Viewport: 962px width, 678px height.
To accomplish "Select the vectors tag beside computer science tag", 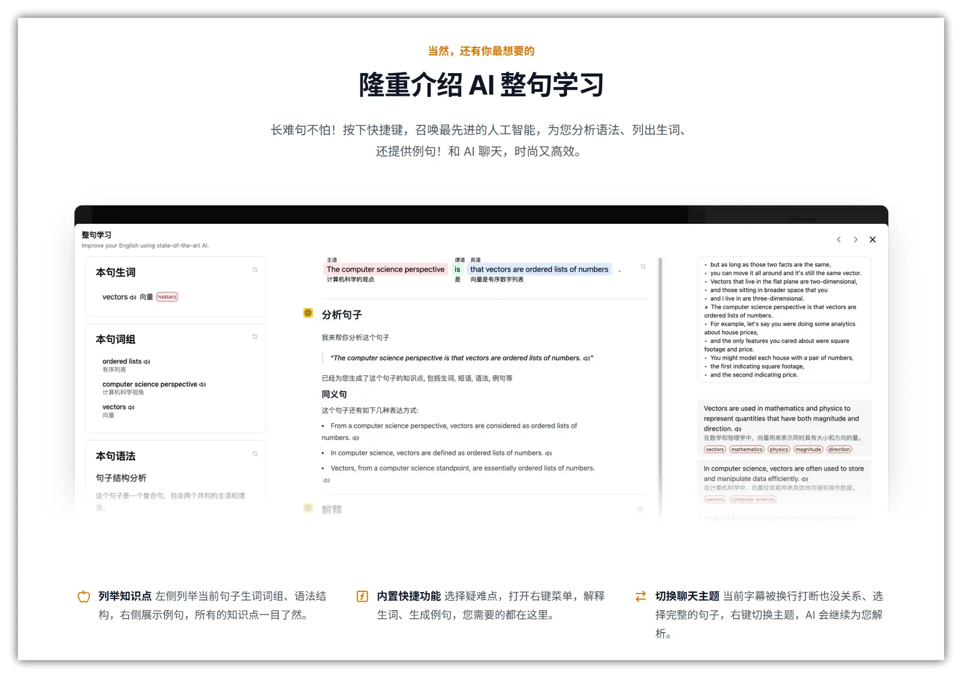I will coord(715,500).
